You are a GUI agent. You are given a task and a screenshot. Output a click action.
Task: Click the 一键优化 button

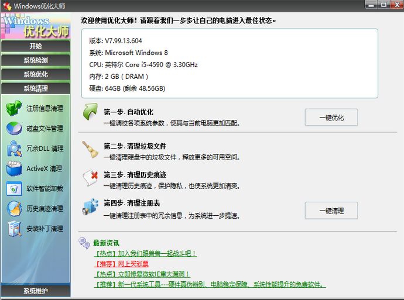[331, 118]
